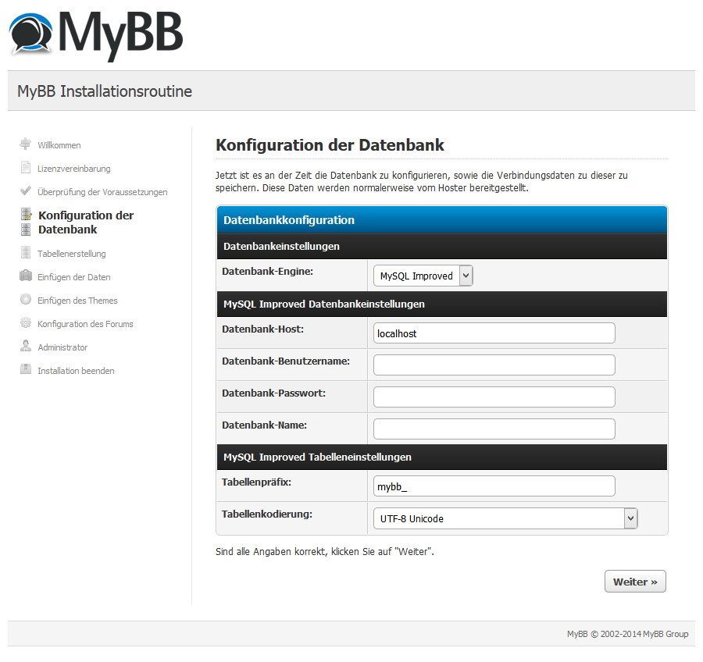703x662 pixels.
Task: Click the checkmark icon beside Überprüfung der Voraussetzungen
Action: click(x=26, y=191)
